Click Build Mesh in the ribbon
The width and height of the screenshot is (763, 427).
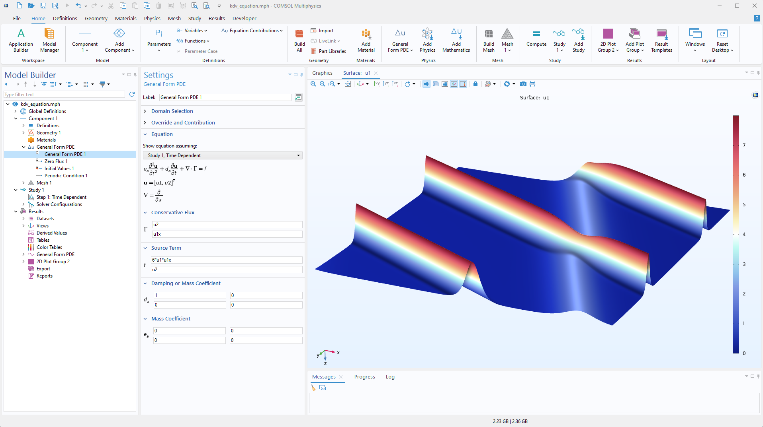(x=489, y=40)
